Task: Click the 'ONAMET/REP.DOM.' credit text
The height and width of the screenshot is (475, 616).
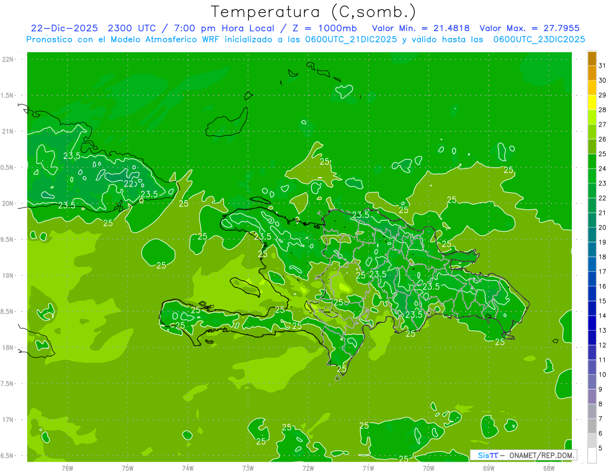Action: tap(542, 455)
